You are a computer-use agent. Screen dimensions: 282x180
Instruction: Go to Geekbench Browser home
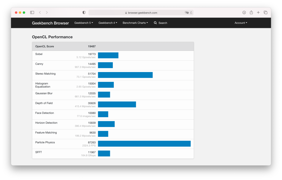tap(50, 23)
